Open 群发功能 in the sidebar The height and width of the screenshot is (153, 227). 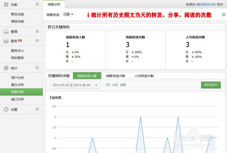coord(17,14)
